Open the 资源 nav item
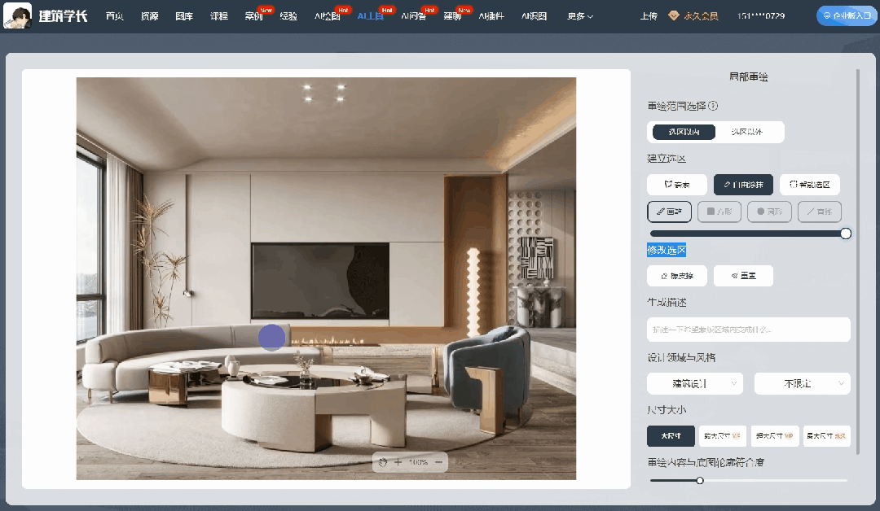Image resolution: width=880 pixels, height=511 pixels. coord(149,16)
